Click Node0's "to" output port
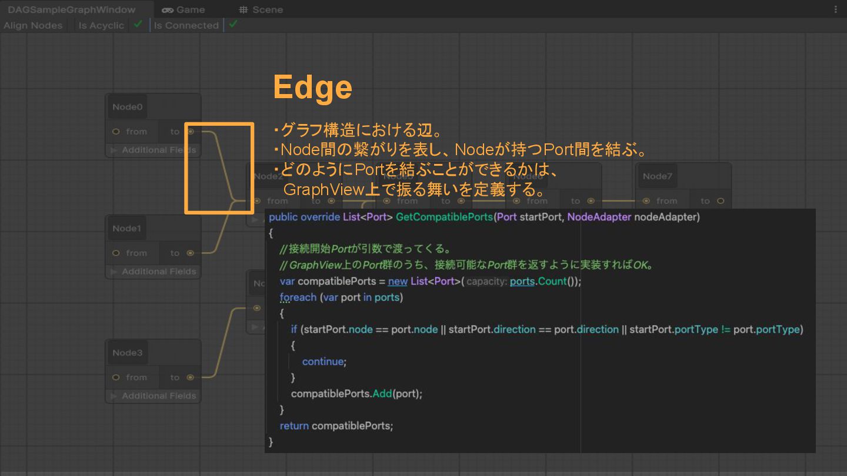Viewport: 847px width, 476px height. click(x=191, y=132)
